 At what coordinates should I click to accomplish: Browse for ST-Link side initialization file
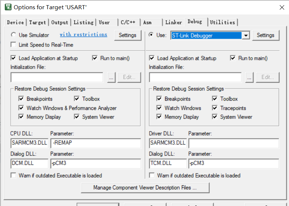pyautogui.click(x=249, y=77)
